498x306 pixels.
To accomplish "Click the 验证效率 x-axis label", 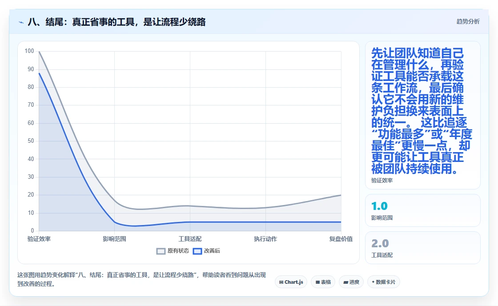I will pos(39,239).
